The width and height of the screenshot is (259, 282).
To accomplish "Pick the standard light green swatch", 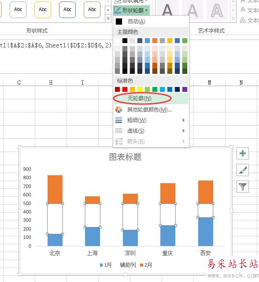I will click(x=148, y=89).
